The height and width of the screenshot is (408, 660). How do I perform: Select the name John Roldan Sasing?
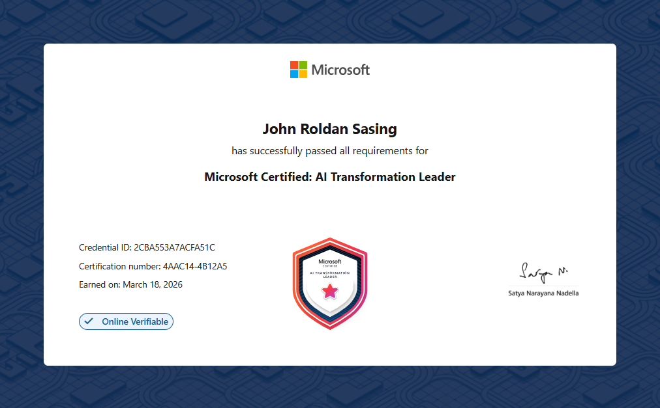tap(329, 129)
